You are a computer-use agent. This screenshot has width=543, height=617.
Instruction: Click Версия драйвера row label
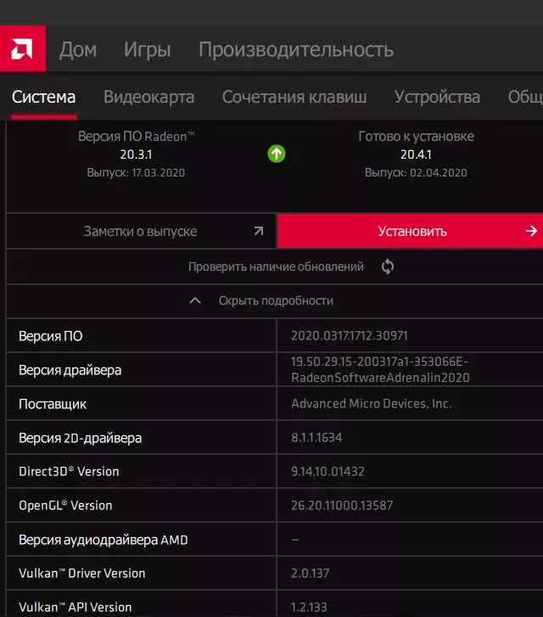pos(70,370)
